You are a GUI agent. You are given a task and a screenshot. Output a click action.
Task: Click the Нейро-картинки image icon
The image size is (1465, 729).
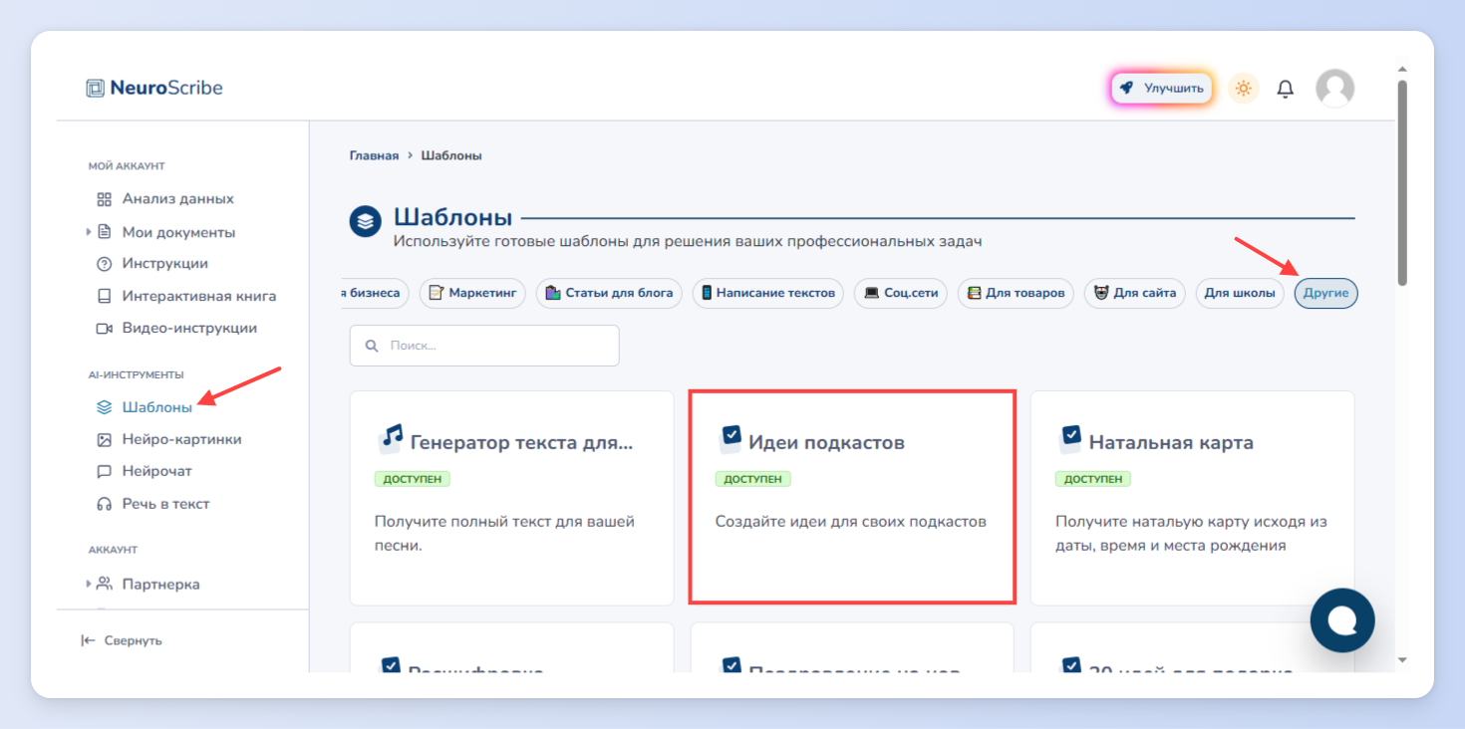[104, 439]
